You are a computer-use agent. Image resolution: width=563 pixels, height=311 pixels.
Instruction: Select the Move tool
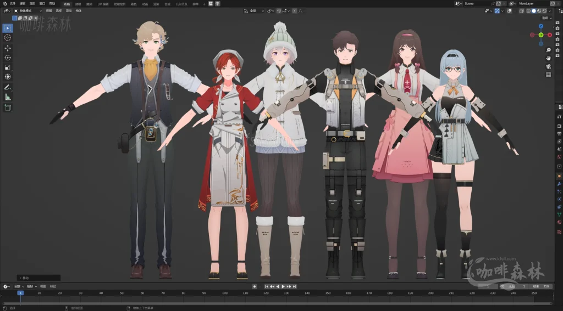pos(8,48)
